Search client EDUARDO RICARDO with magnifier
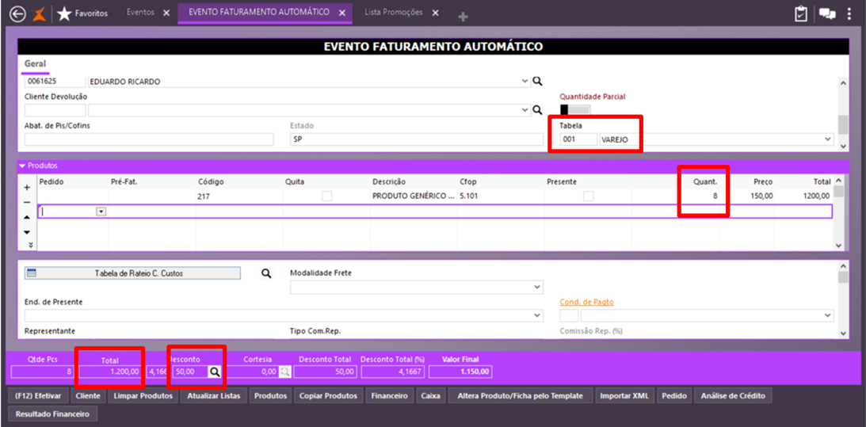 537,82
